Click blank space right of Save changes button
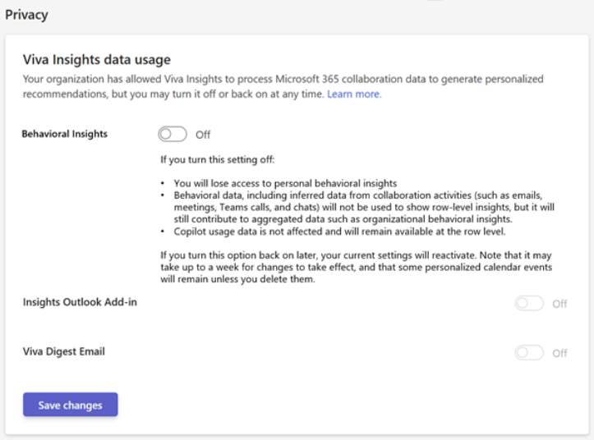The height and width of the screenshot is (440, 594). (329, 405)
